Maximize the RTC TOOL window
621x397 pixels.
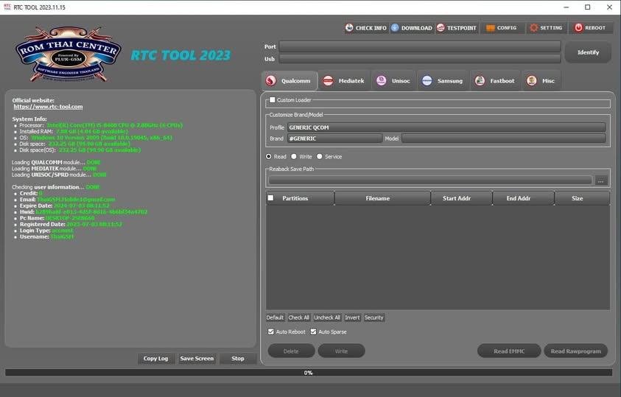pos(587,7)
